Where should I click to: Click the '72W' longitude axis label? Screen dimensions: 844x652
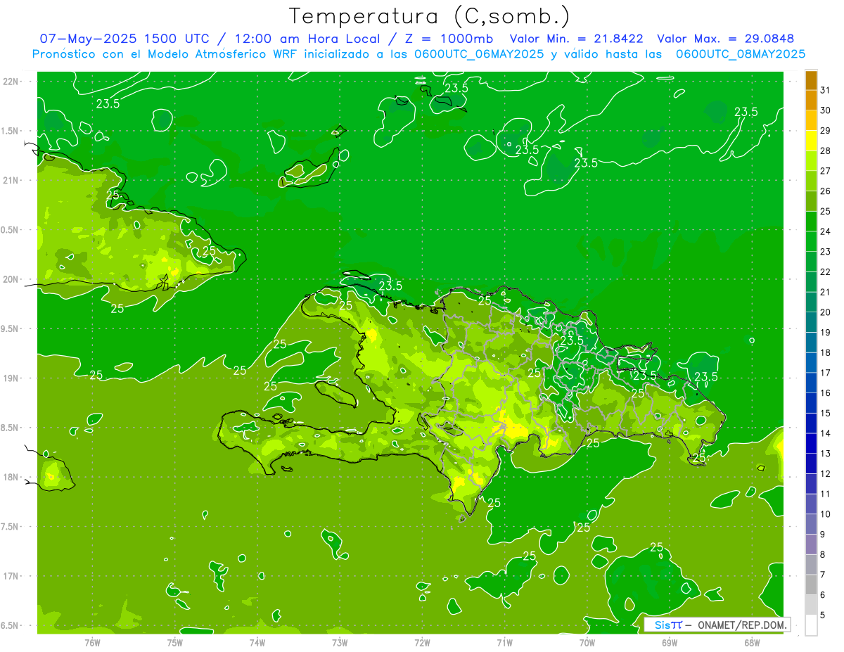422,642
